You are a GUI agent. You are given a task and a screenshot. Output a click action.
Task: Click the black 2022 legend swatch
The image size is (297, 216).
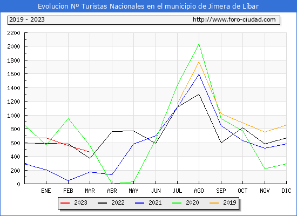102,203
